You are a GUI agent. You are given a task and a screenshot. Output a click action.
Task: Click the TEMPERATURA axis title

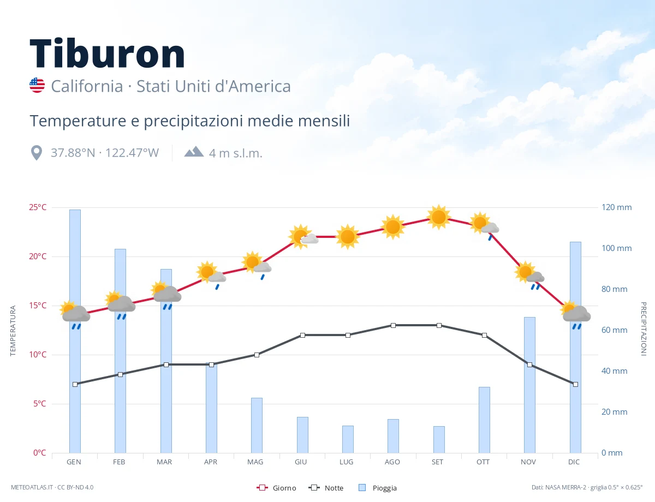13,331
